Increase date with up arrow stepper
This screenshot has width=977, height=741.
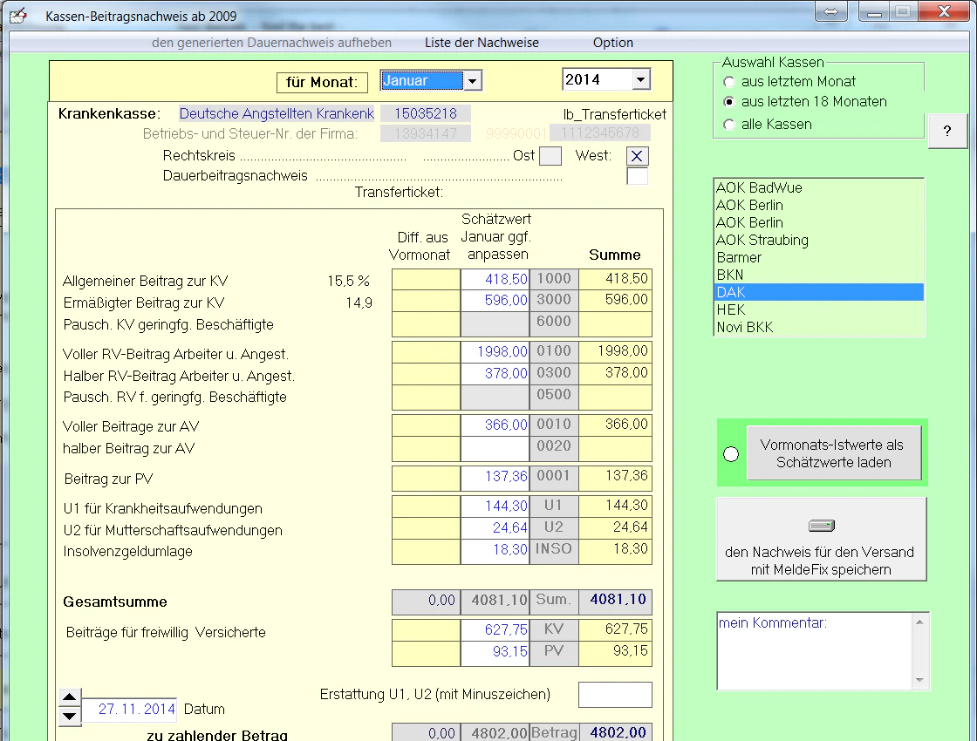[x=70, y=697]
